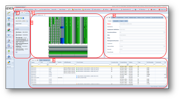Click Cancel changes below the ports table
The image size is (180, 100).
162,87
